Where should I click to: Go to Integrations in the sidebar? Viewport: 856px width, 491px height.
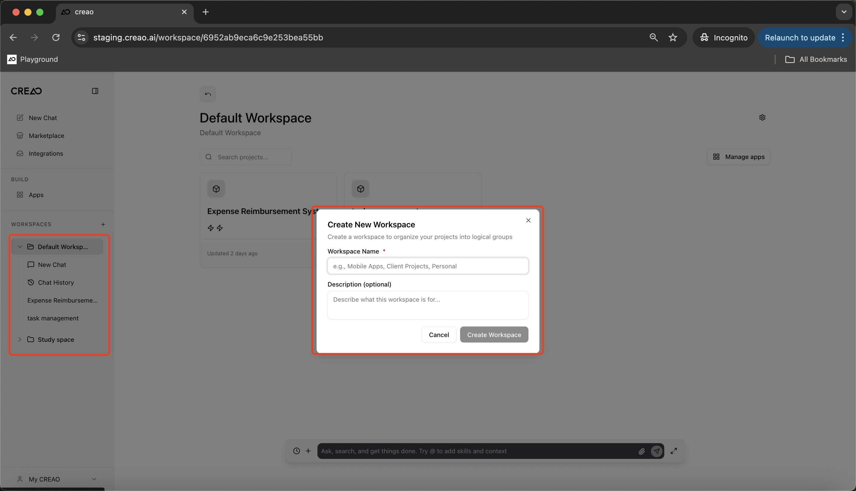click(45, 153)
